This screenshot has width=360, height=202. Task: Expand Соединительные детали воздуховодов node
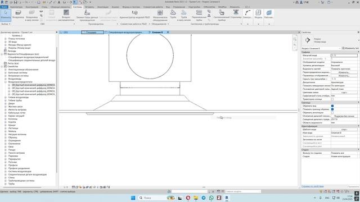click(x=6, y=175)
